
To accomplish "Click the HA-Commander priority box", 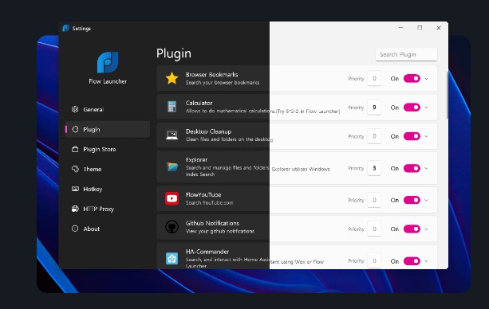I will pyautogui.click(x=374, y=261).
